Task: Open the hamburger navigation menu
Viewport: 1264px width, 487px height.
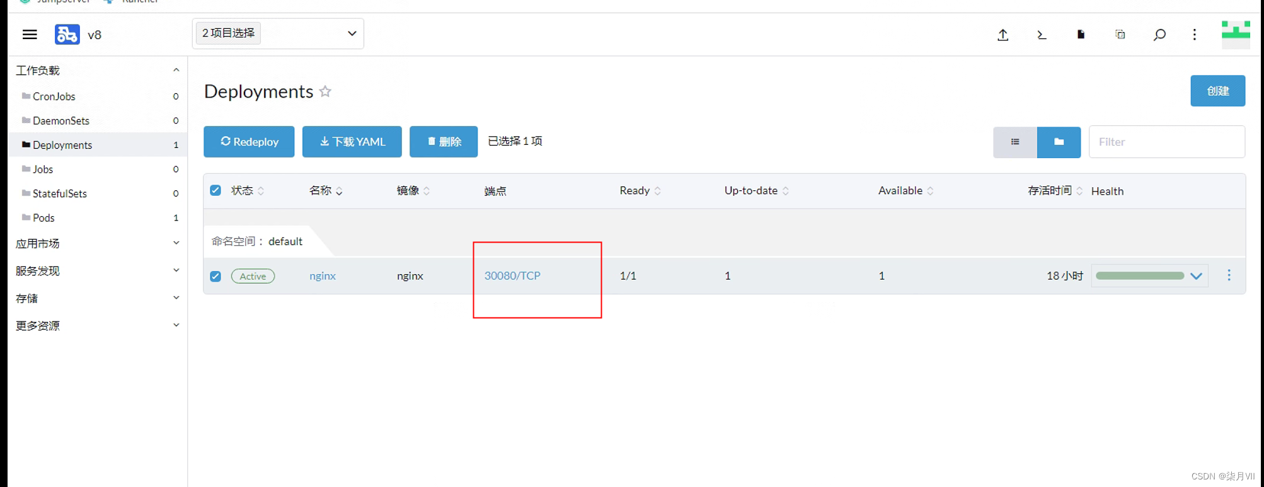Action: click(30, 35)
